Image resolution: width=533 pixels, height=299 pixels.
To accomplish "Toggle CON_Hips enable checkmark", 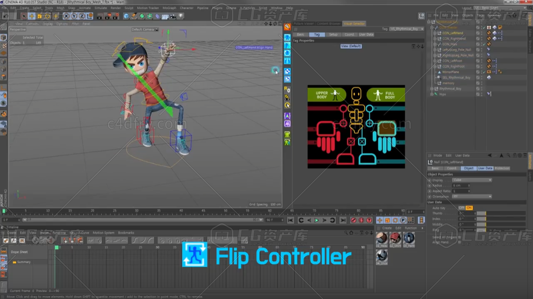I will tap(484, 44).
